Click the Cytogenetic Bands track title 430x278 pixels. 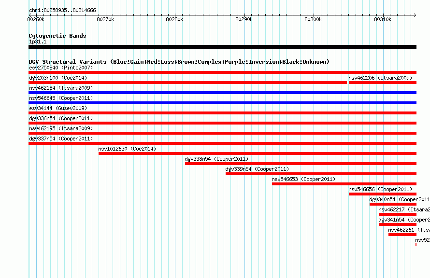pyautogui.click(x=57, y=36)
